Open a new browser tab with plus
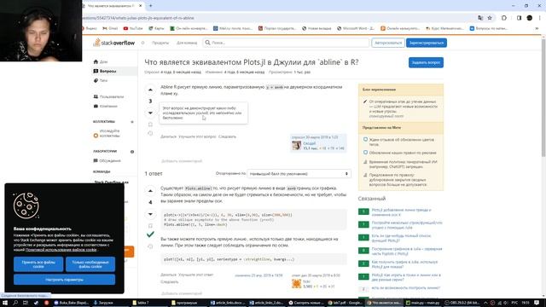This screenshot has height=307, width=546. tap(150, 6)
